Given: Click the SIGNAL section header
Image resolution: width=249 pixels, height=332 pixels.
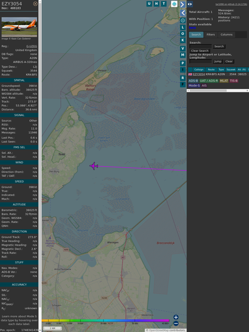Looking at the screenshot, I should 19,115.
